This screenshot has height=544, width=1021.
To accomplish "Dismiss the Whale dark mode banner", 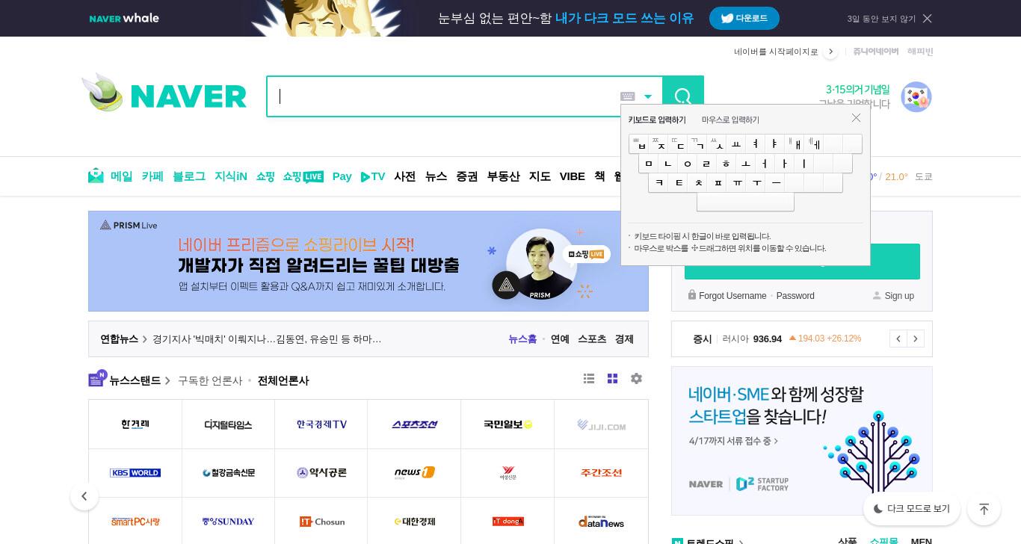I will click(x=927, y=18).
